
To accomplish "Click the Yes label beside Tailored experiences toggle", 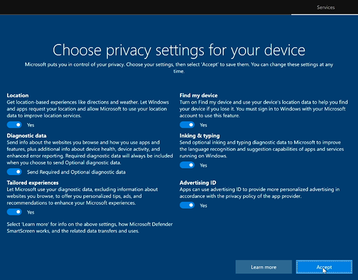I will click(x=31, y=212).
